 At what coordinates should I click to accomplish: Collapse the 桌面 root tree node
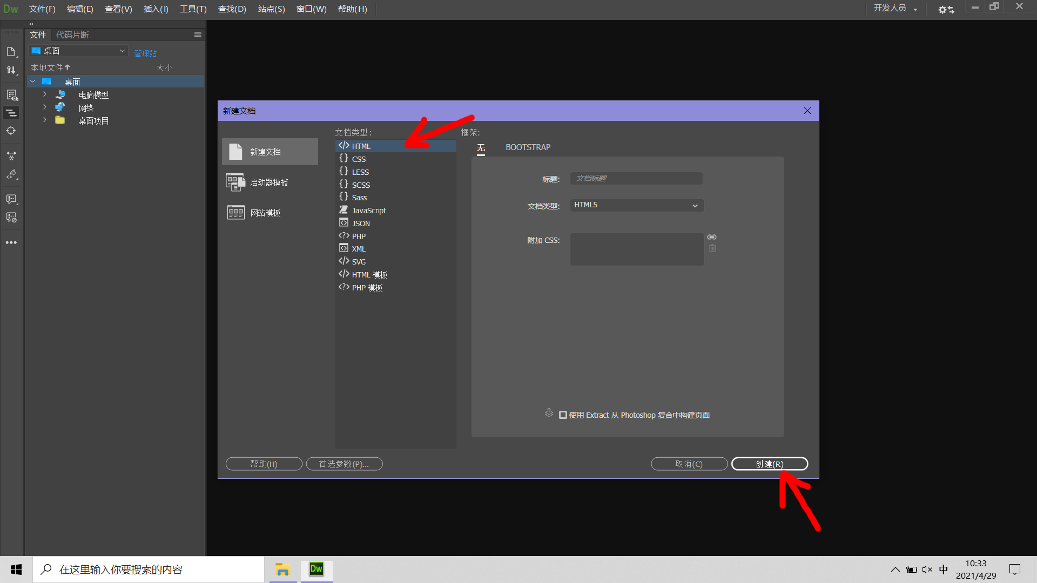pyautogui.click(x=33, y=82)
